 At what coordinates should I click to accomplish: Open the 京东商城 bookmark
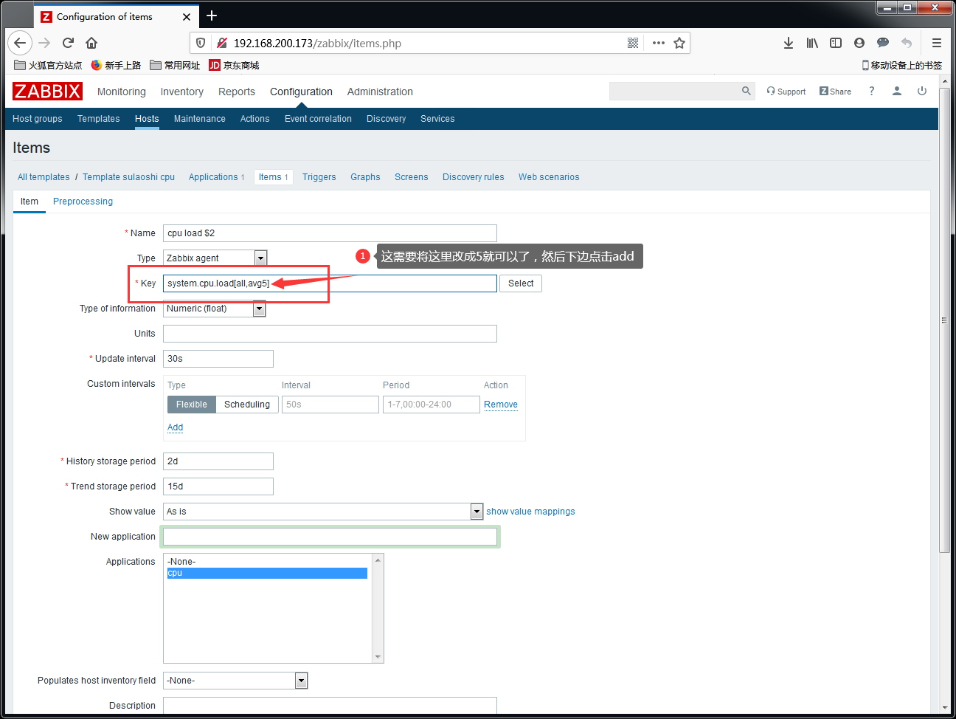point(234,65)
